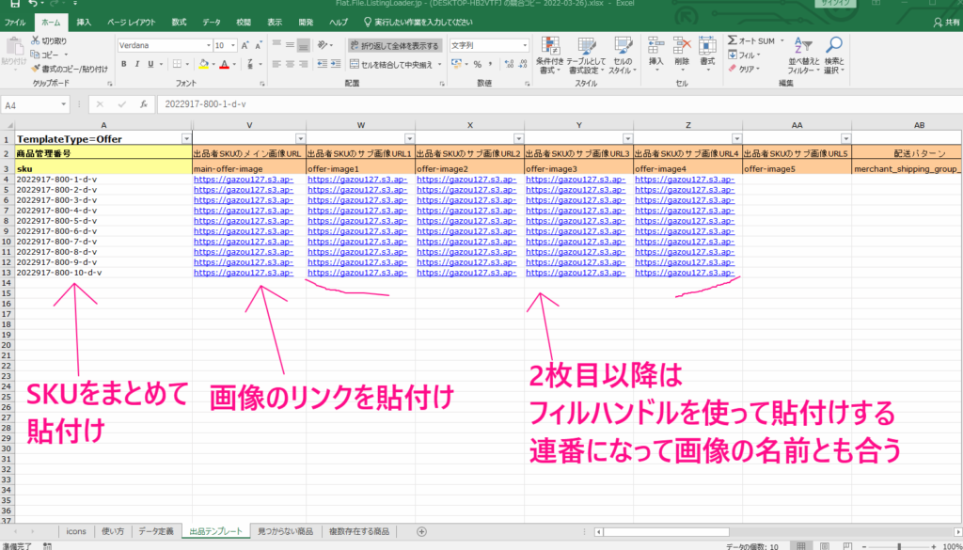Toggle Bold formatting

[x=124, y=65]
